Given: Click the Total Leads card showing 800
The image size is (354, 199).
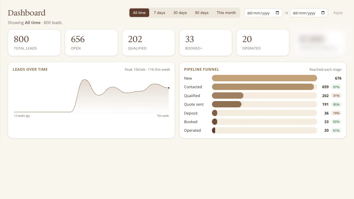Looking at the screenshot, I should coord(34,43).
